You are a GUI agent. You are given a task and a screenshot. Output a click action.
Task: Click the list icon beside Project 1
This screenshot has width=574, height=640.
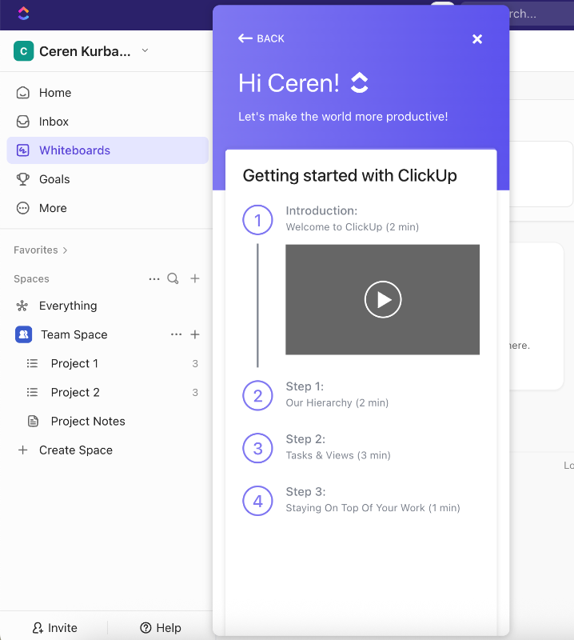[32, 363]
